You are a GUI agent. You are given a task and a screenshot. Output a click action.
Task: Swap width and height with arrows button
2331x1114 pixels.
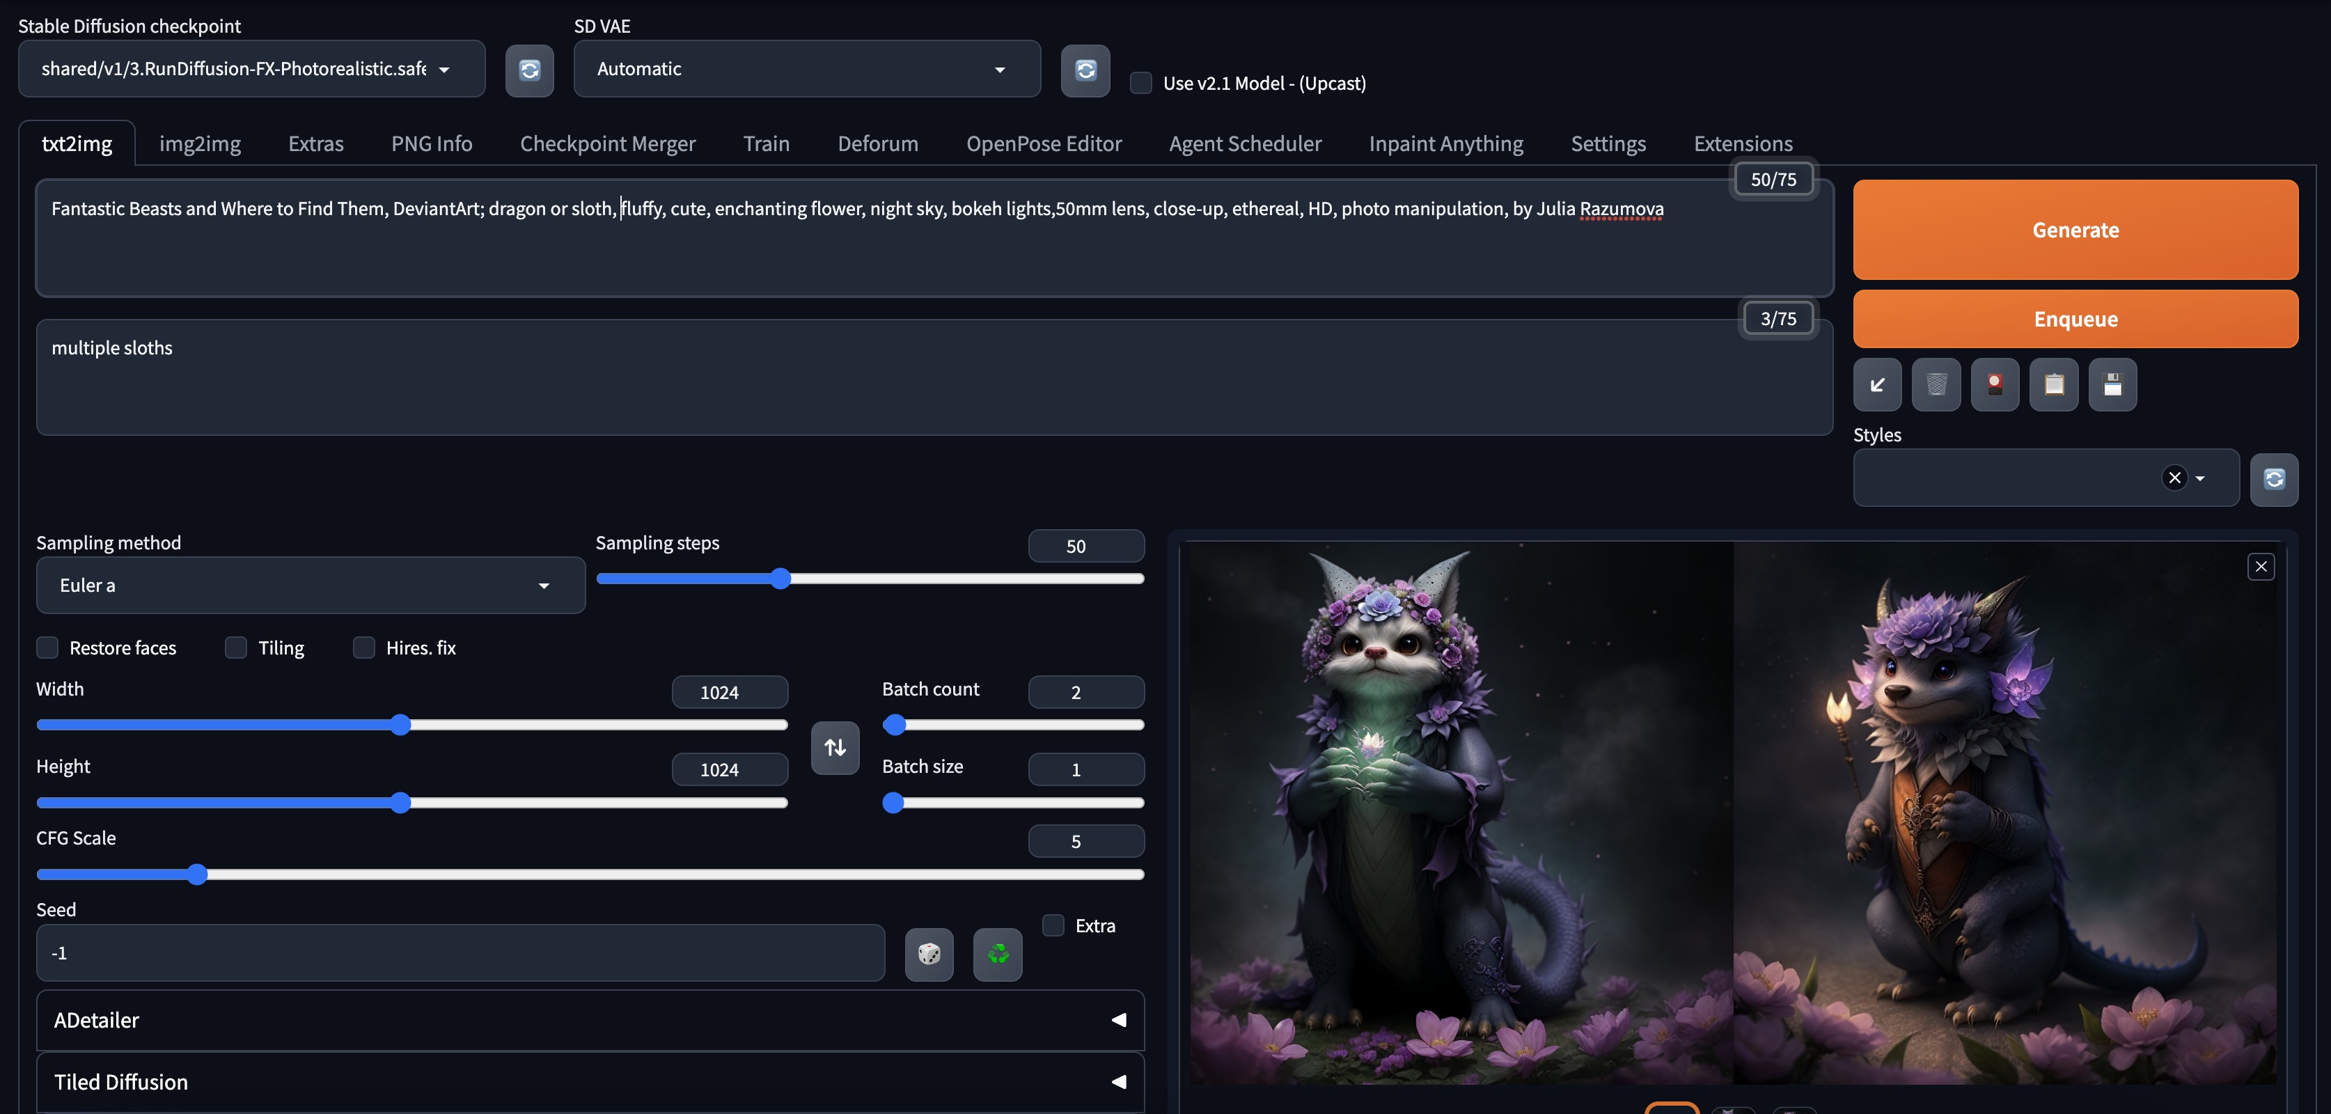[x=834, y=748]
